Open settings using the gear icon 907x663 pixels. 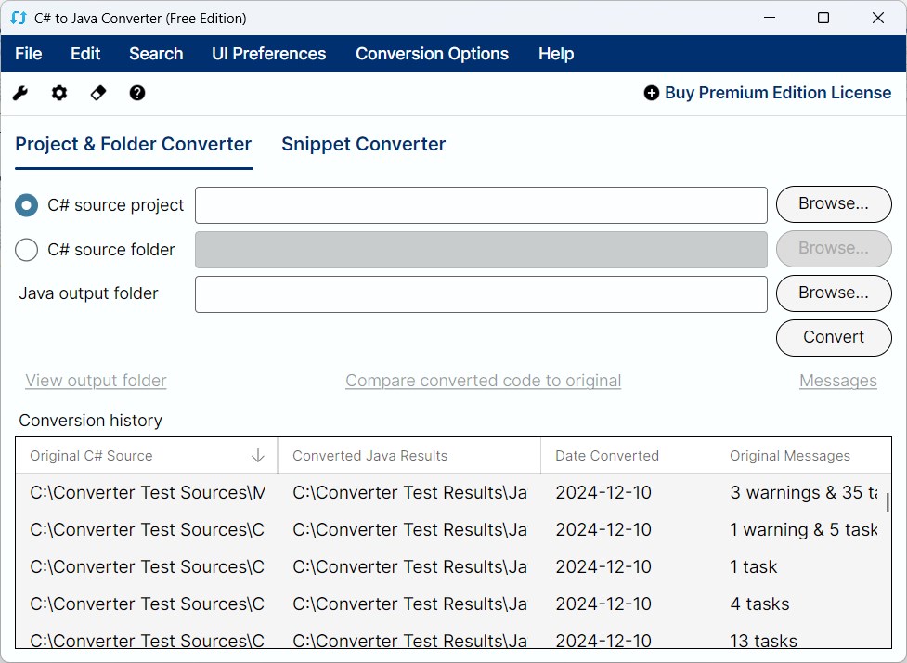coord(59,93)
